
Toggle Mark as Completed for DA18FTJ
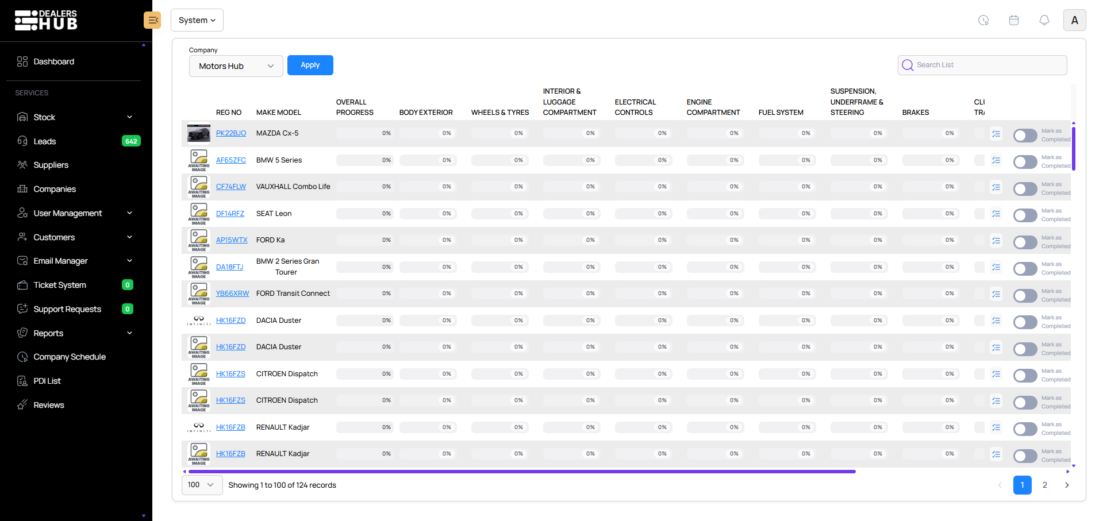[x=1025, y=269]
